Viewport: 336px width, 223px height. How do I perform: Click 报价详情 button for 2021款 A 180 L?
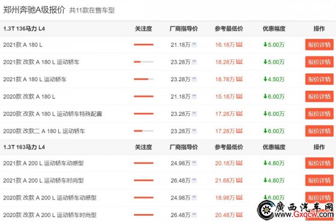[319, 44]
